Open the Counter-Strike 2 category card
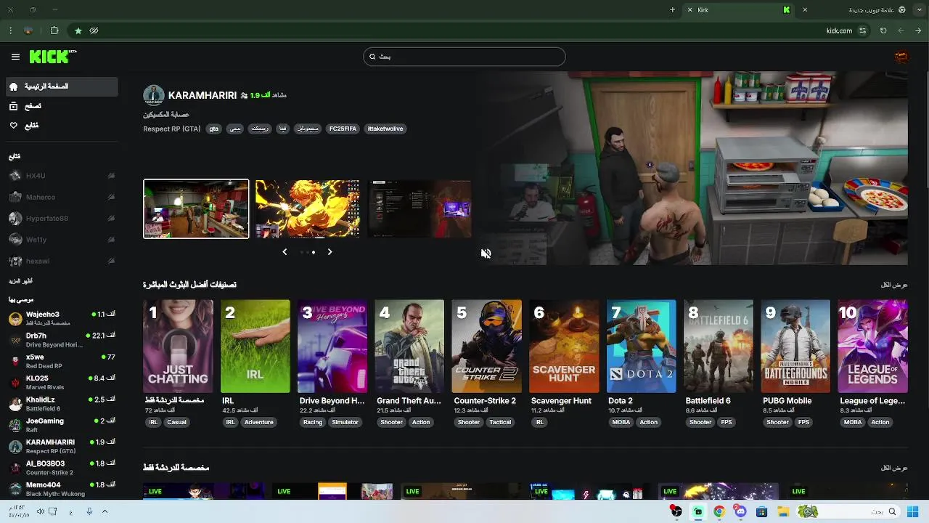Image resolution: width=929 pixels, height=523 pixels. coord(486,346)
